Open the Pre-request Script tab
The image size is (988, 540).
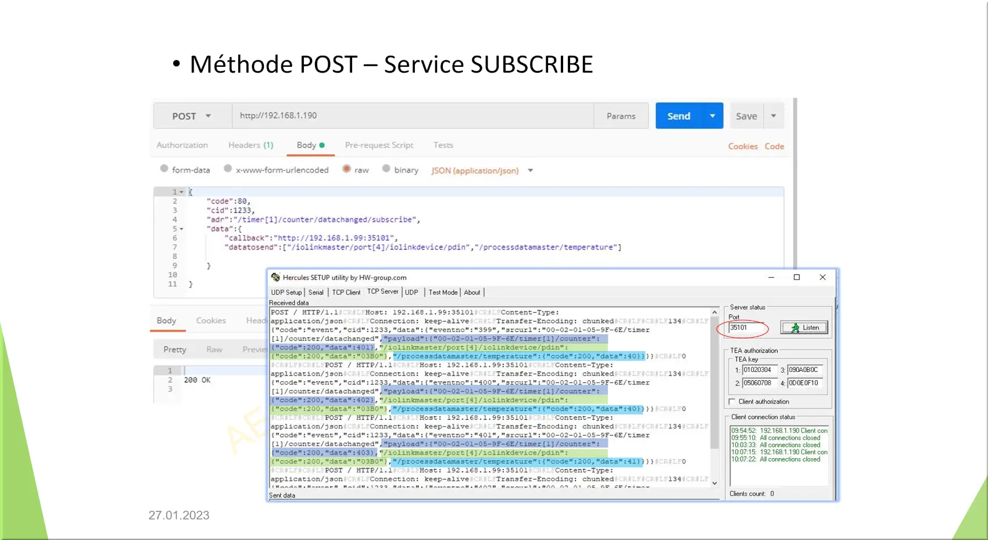tap(379, 145)
